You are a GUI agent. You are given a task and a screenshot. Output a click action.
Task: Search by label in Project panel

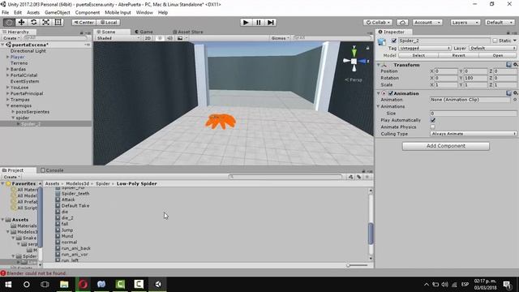pyautogui.click(x=358, y=177)
